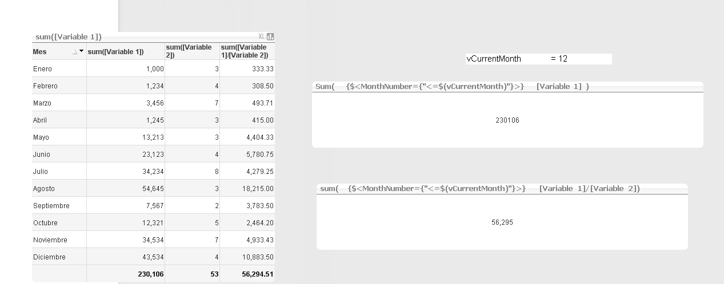
Task: Click the 230106 text object value
Action: [x=507, y=120]
